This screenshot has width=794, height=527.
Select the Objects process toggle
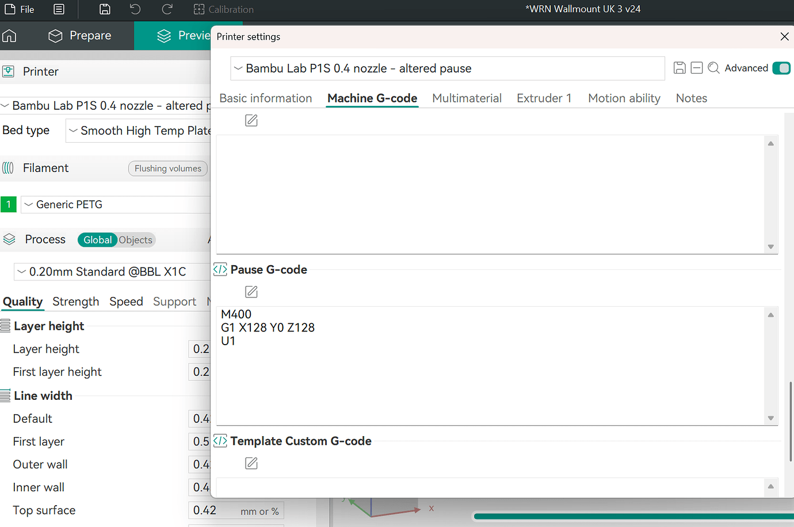(x=136, y=240)
